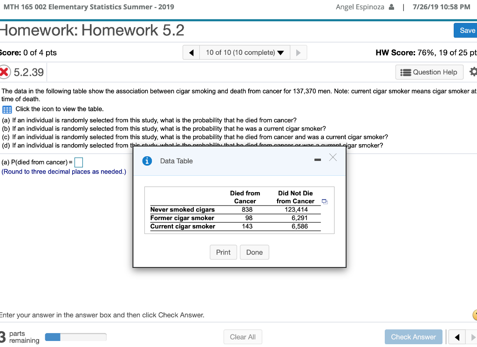Click the parts remaining progress bar
Image resolution: width=477 pixels, height=347 pixels.
pos(75,337)
